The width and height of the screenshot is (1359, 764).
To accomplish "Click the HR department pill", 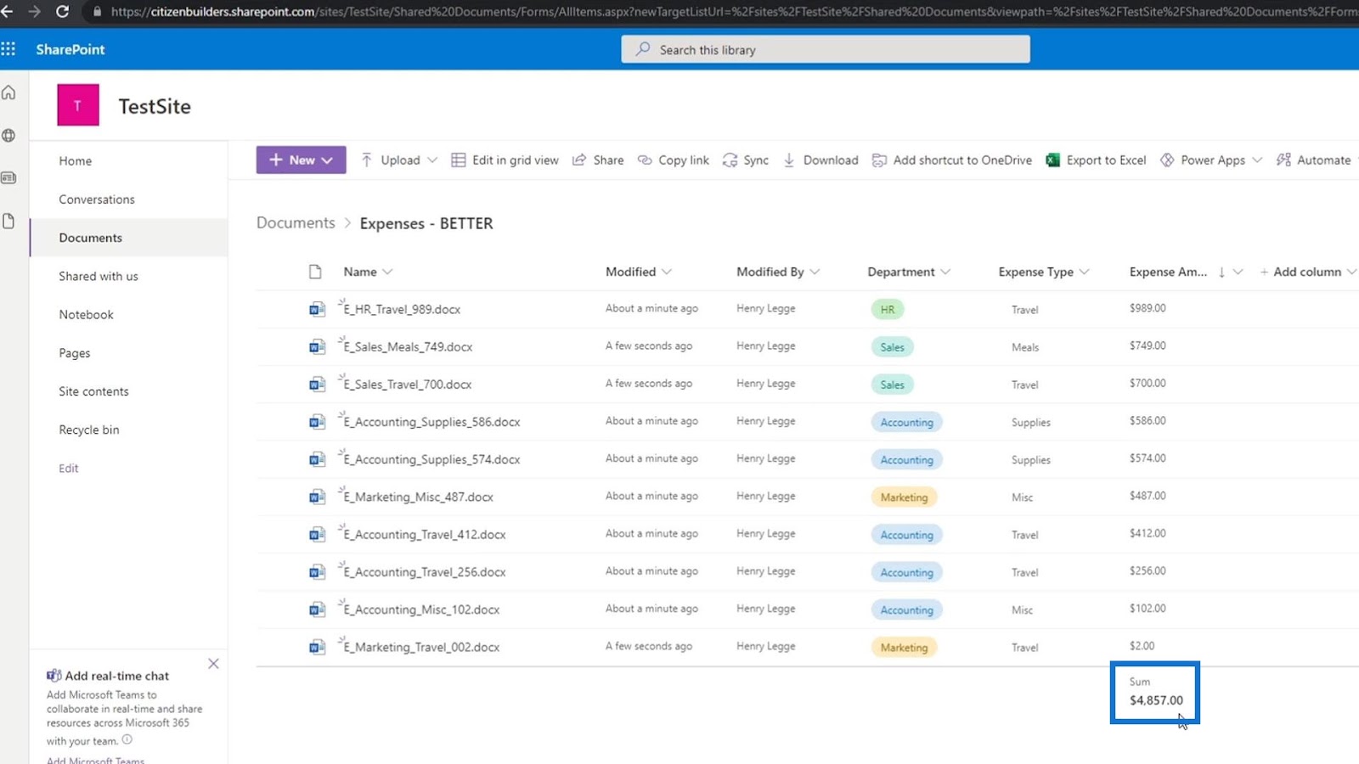I will point(888,309).
